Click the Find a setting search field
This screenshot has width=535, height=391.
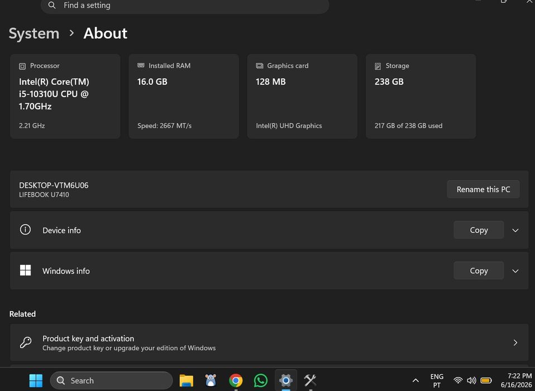[185, 6]
